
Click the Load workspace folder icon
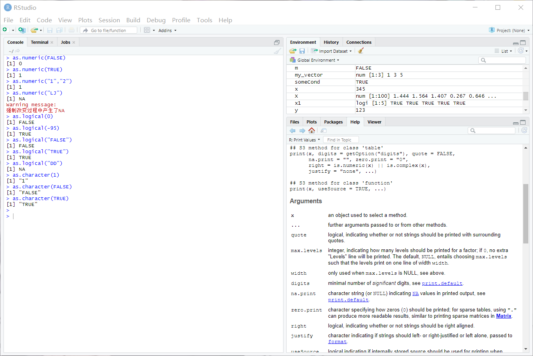click(293, 51)
